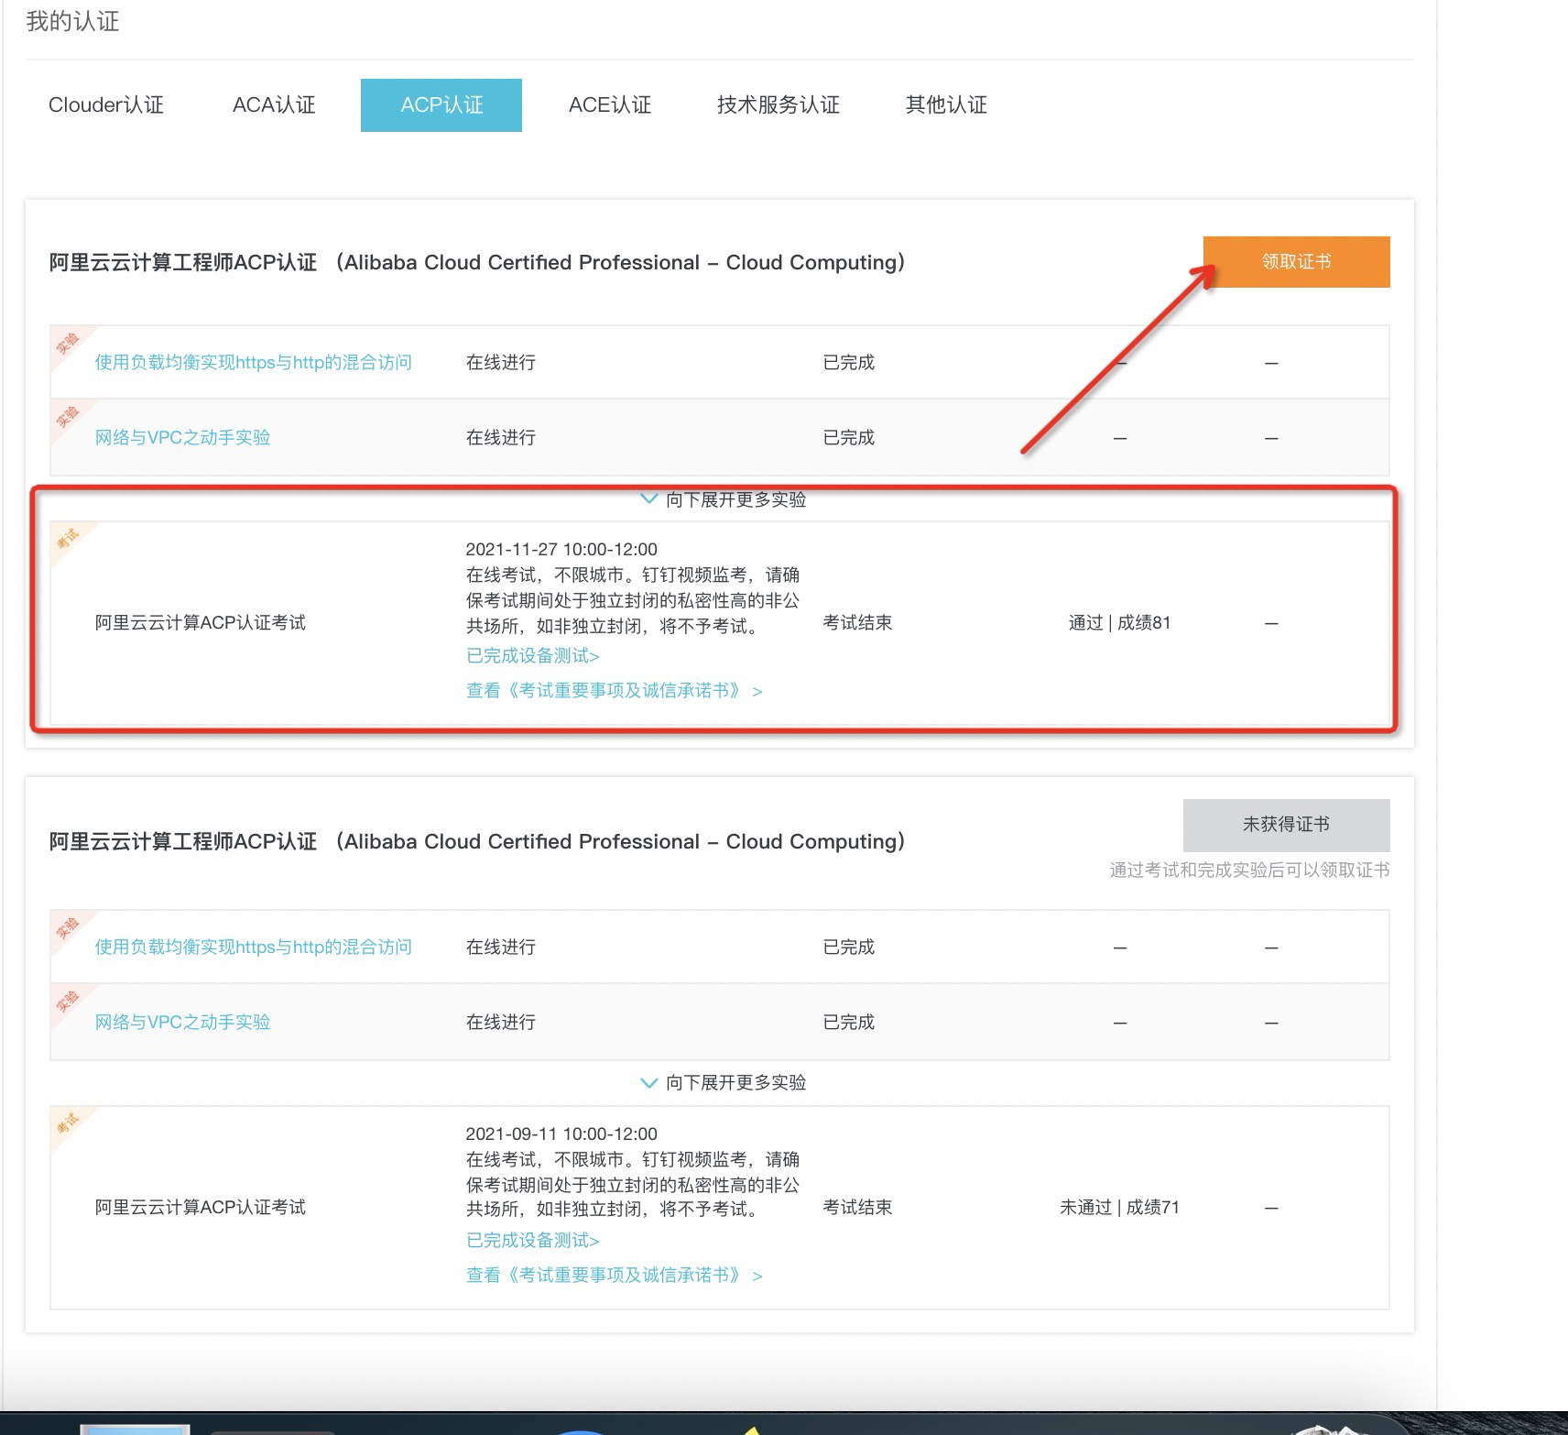Go to the ACE认证 tab

610,105
